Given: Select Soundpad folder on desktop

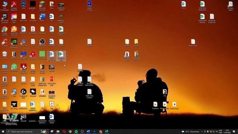Looking at the screenshot, I should coord(33,17).
